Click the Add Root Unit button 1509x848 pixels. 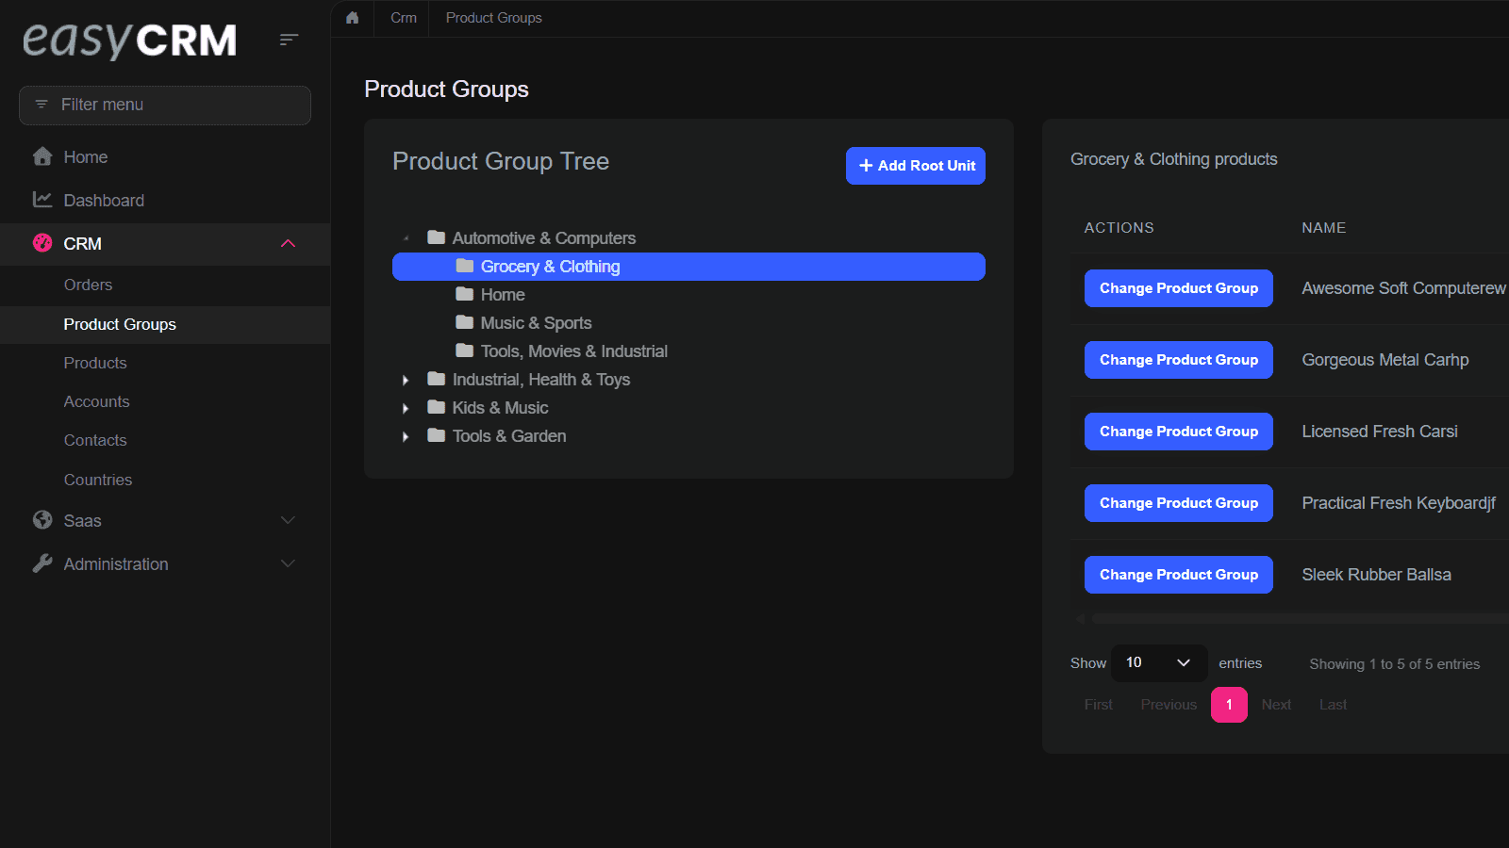[916, 166]
